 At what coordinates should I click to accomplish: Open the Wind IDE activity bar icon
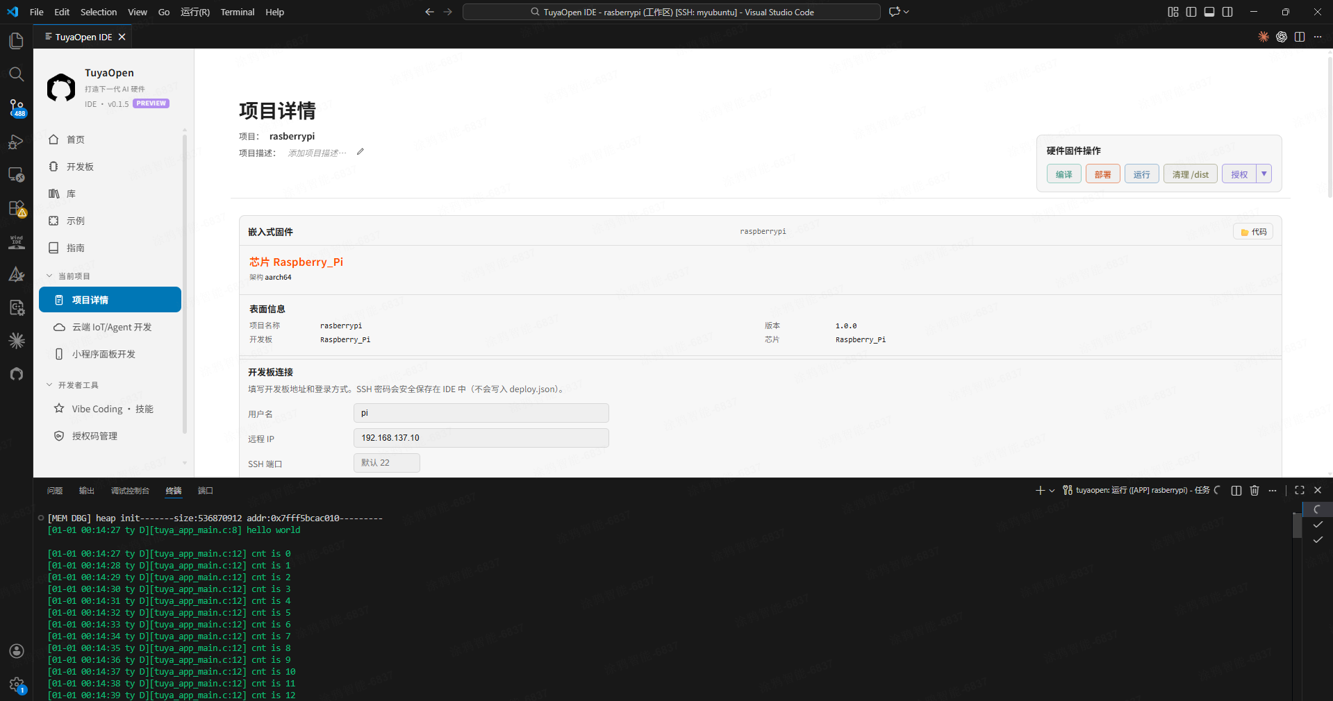(16, 242)
